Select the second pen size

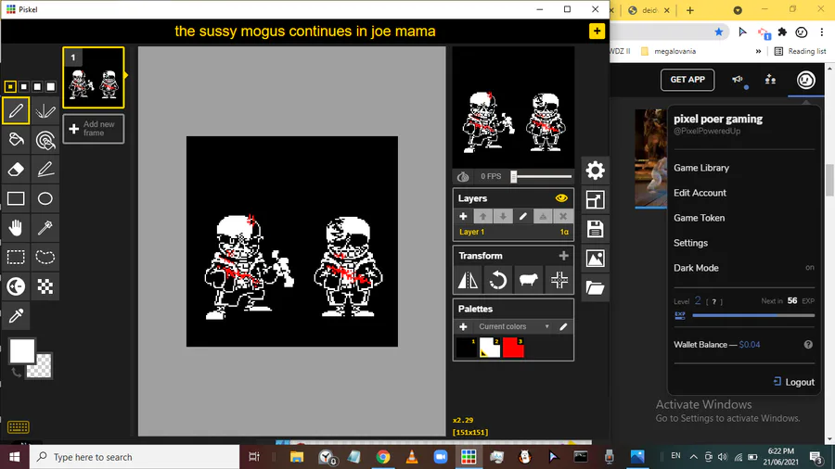tap(24, 86)
